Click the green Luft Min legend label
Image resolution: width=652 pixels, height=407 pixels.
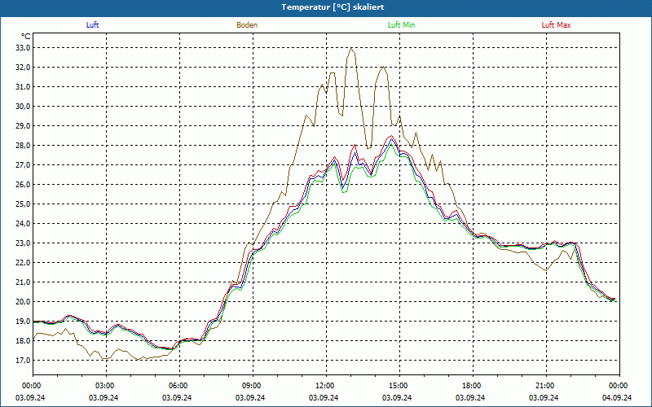coord(401,25)
